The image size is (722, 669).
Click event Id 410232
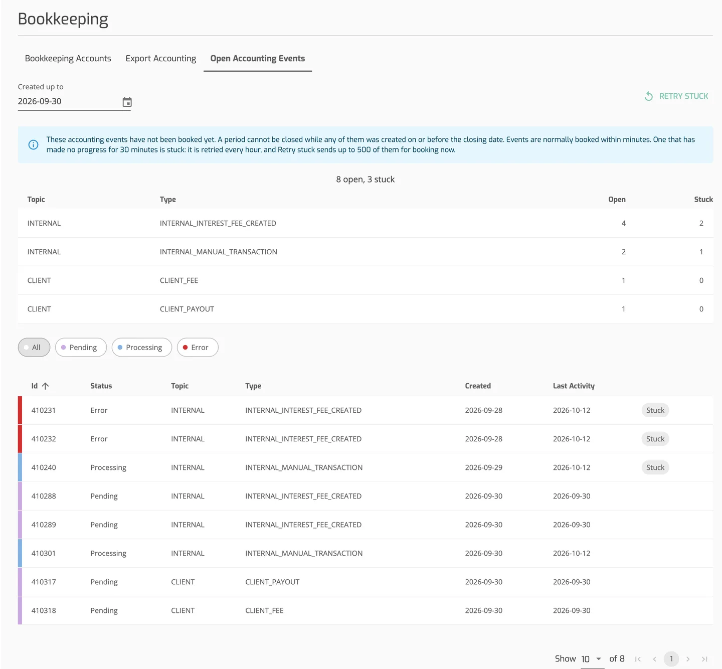coord(44,439)
